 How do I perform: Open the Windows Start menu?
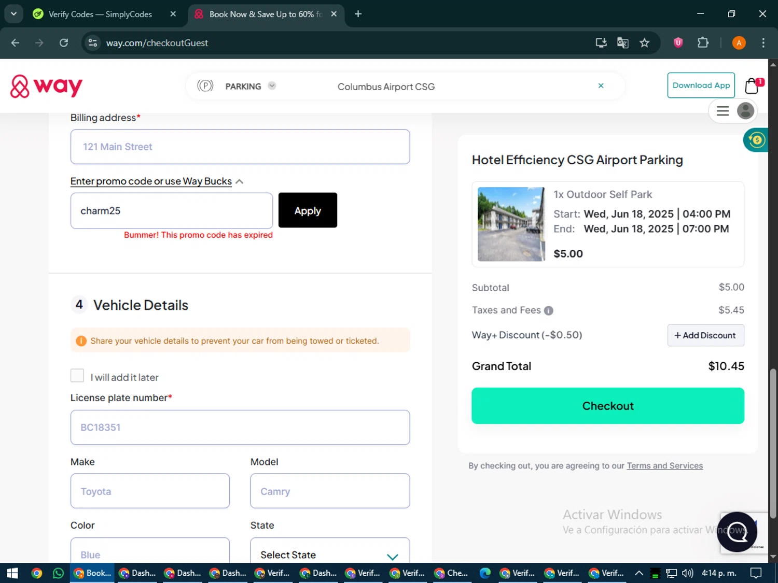pos(12,573)
